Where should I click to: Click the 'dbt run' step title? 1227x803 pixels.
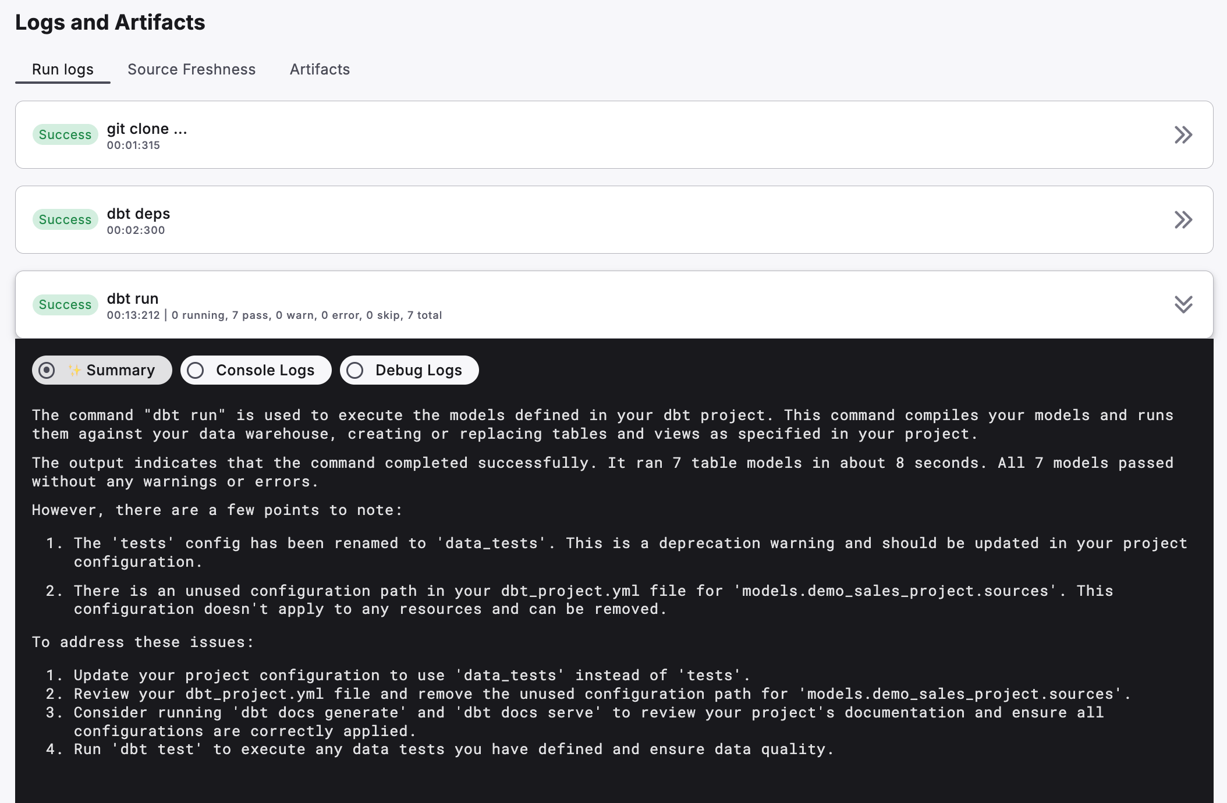[133, 299]
